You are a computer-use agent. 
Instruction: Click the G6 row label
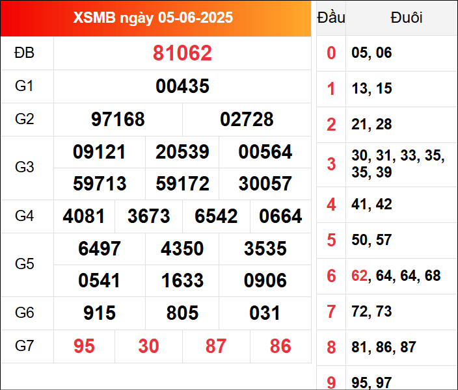25,313
